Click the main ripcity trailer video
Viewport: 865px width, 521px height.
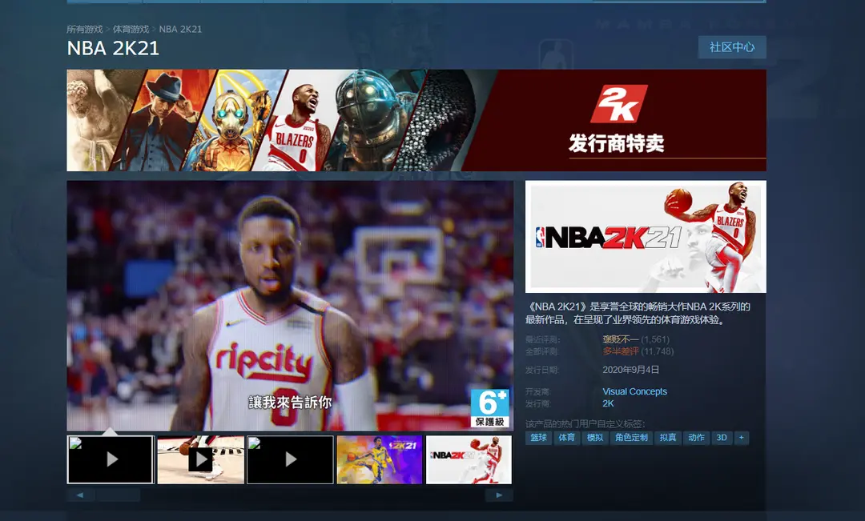(290, 306)
